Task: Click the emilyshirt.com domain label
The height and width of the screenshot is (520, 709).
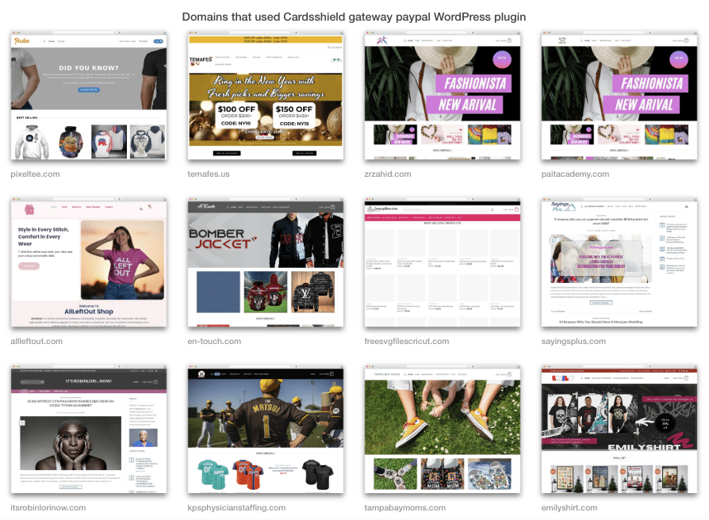Action: click(569, 508)
